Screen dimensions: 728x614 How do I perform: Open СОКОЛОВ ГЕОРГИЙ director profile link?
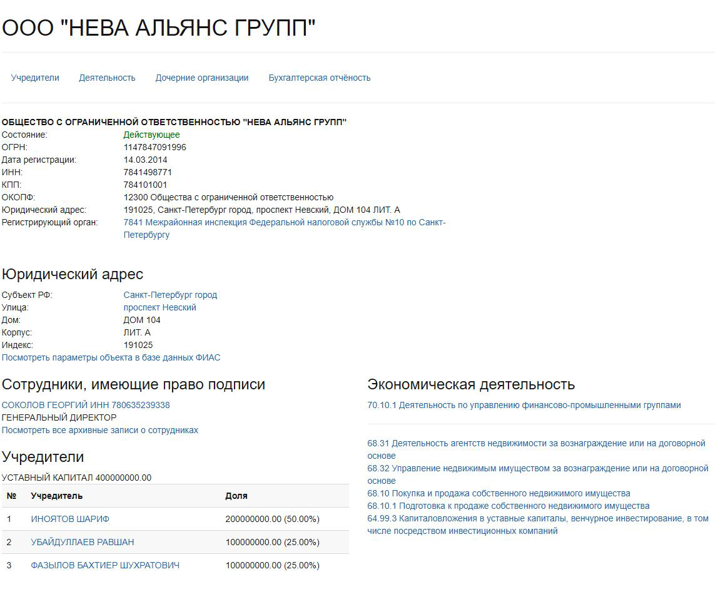tap(86, 405)
